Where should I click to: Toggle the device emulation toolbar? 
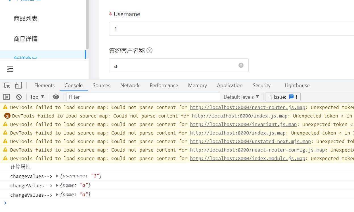click(x=18, y=85)
